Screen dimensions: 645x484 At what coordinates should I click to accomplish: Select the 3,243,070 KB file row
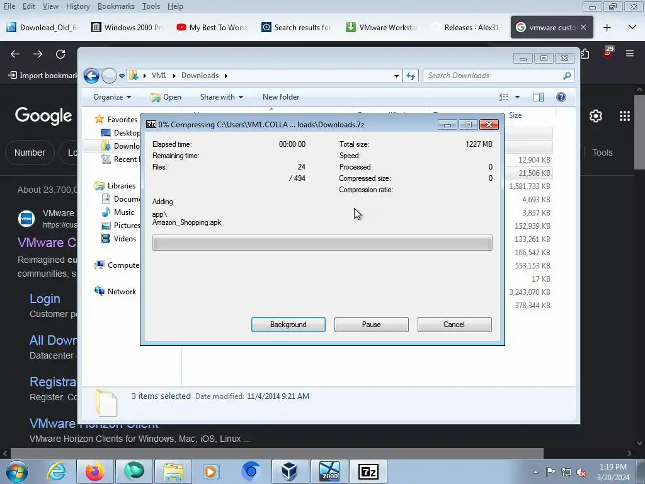pyautogui.click(x=529, y=292)
